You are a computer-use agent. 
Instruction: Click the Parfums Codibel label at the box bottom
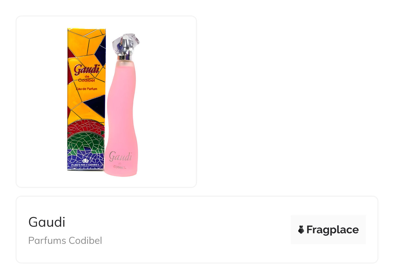(85, 165)
